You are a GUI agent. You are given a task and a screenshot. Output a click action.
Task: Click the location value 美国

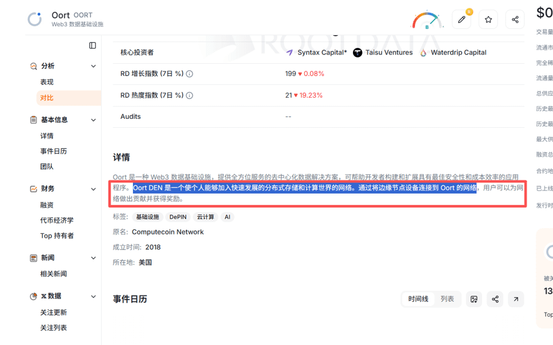[x=145, y=263]
